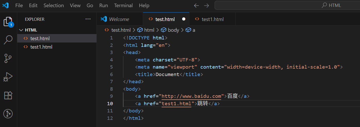360x127 pixels.
Task: Switch to the test.html editor tab
Action: pyautogui.click(x=166, y=19)
